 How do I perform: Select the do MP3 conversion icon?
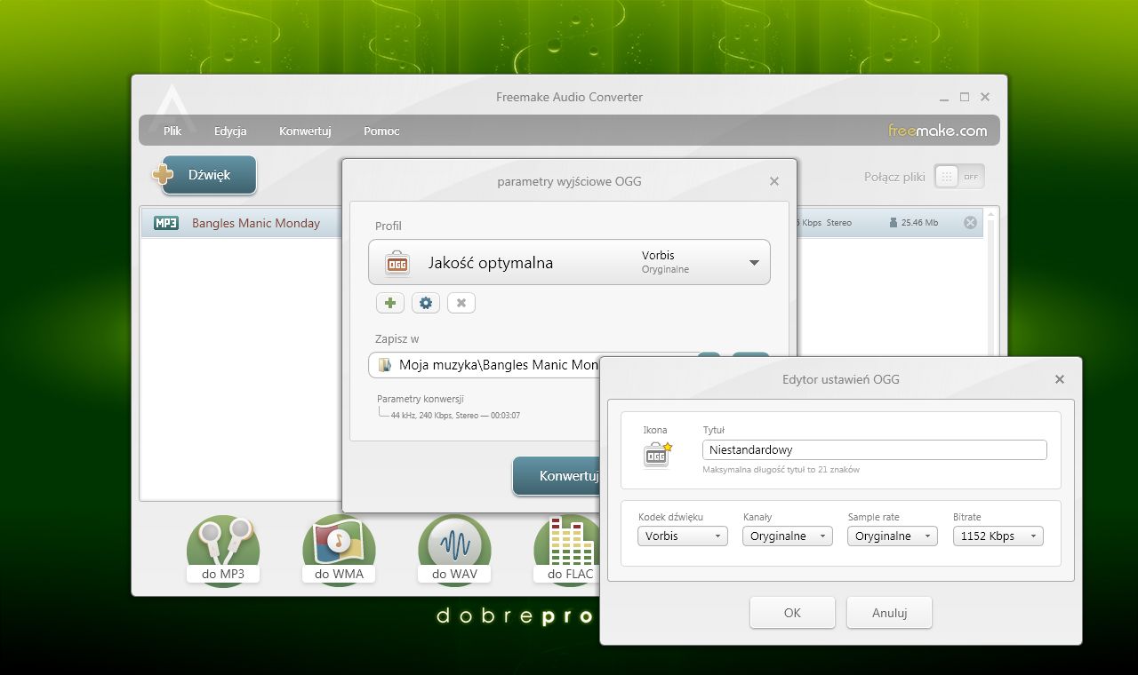pyautogui.click(x=223, y=551)
